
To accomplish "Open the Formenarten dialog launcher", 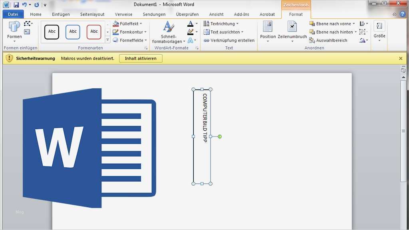I will pyautogui.click(x=146, y=48).
